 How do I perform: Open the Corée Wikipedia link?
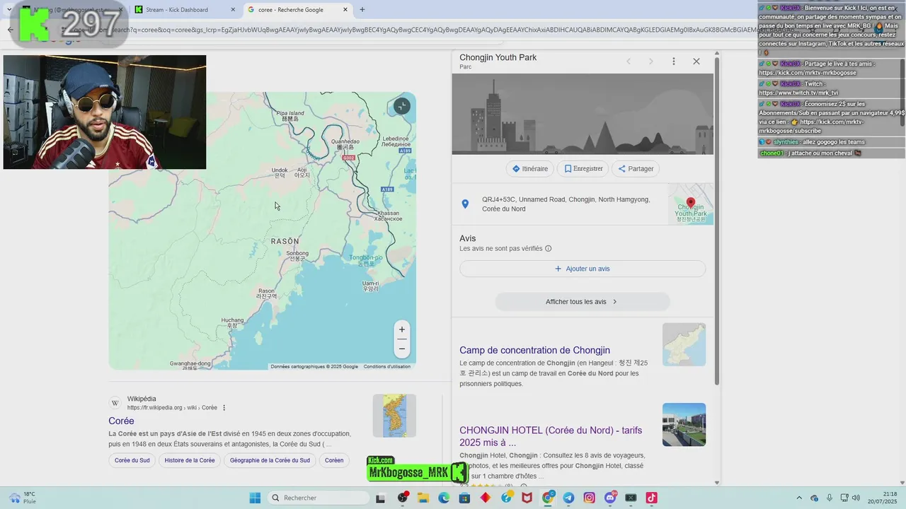pyautogui.click(x=121, y=421)
